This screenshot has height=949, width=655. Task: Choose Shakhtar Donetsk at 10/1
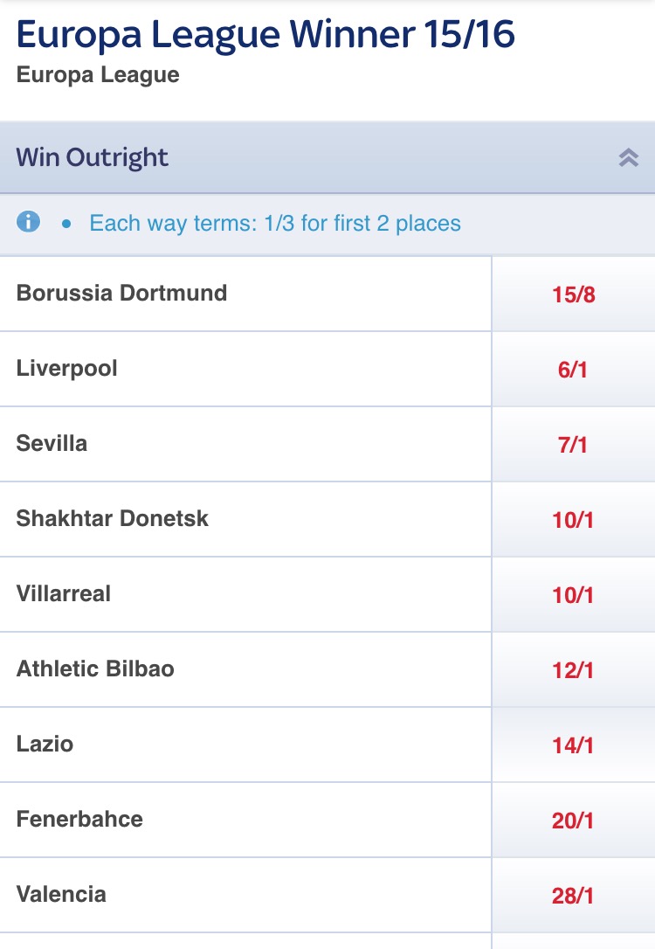point(573,520)
